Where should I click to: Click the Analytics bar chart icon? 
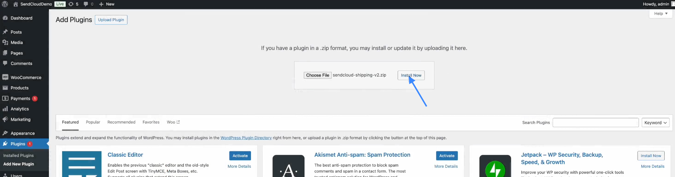[5, 109]
